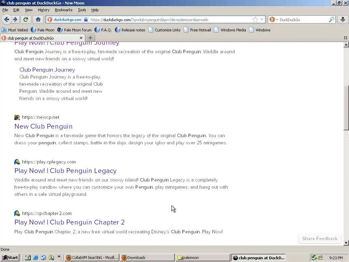The width and height of the screenshot is (349, 262).
Task: Open the Windows bookmark
Action: point(260,30)
